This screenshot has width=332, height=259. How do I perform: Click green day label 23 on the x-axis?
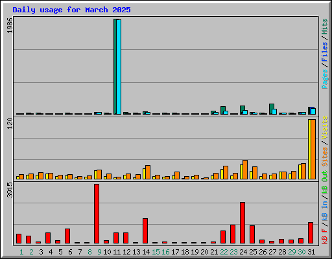point(233,252)
